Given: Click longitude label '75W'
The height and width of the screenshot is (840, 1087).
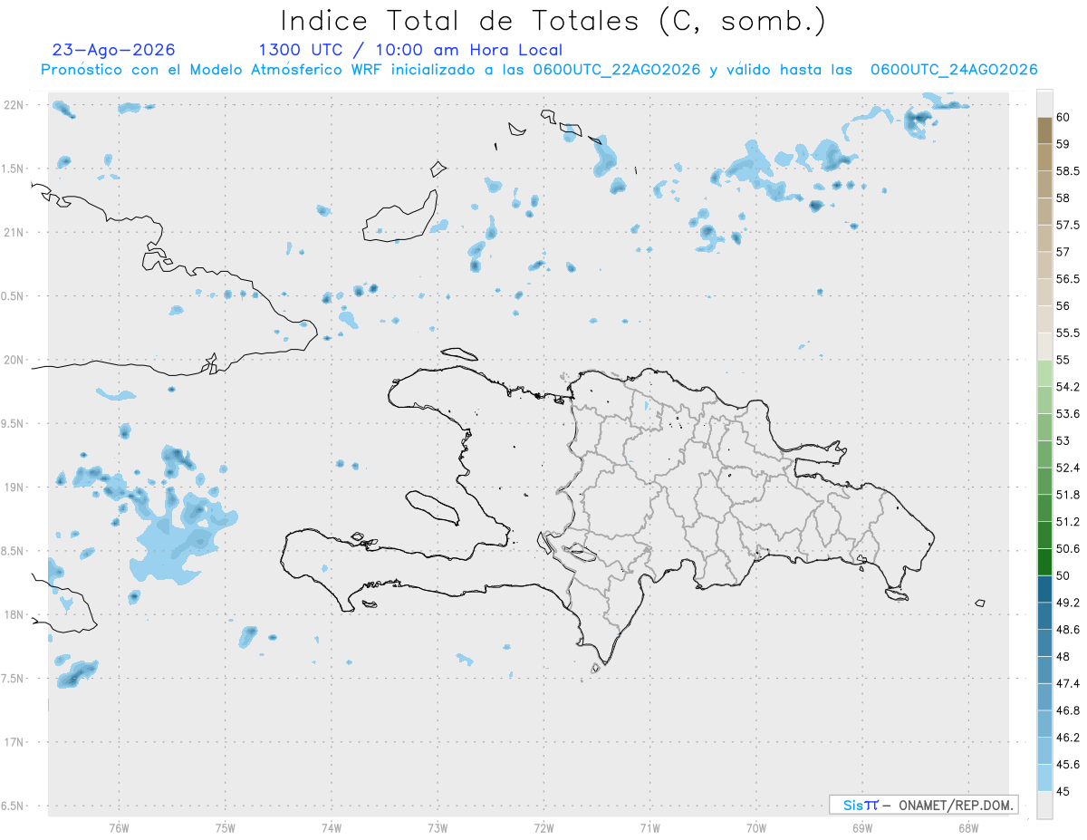Looking at the screenshot, I should pyautogui.click(x=225, y=827).
